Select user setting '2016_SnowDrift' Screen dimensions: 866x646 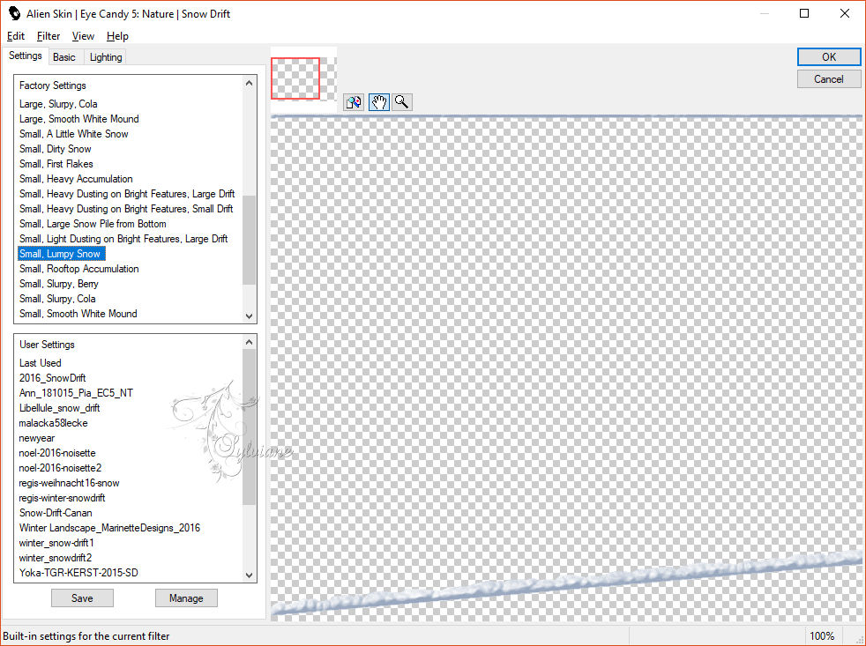point(52,378)
